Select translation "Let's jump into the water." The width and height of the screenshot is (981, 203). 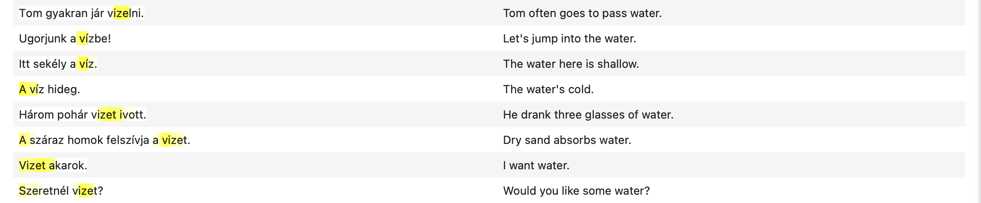(x=569, y=38)
